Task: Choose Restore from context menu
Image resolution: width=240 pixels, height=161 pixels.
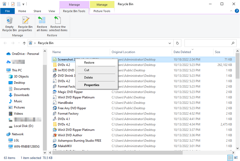Action: pos(97,63)
